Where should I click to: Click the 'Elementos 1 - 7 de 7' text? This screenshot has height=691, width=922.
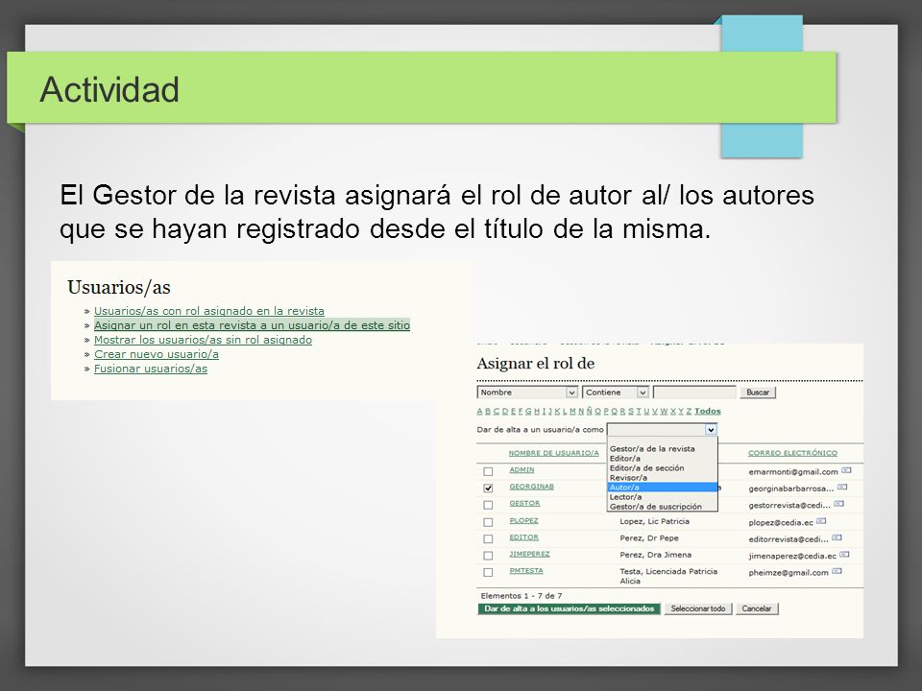(x=522, y=595)
